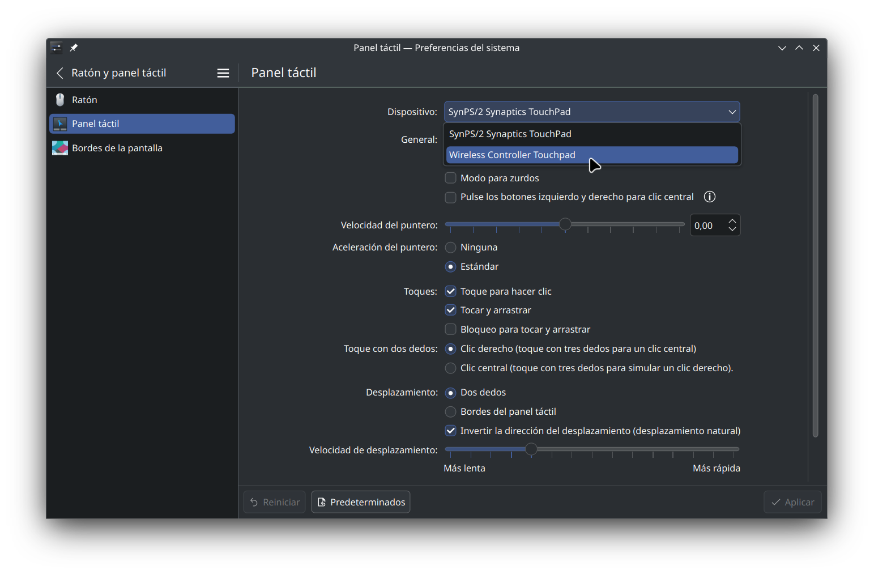Click the back arrow next to Ratón y panel táctil

(x=60, y=73)
